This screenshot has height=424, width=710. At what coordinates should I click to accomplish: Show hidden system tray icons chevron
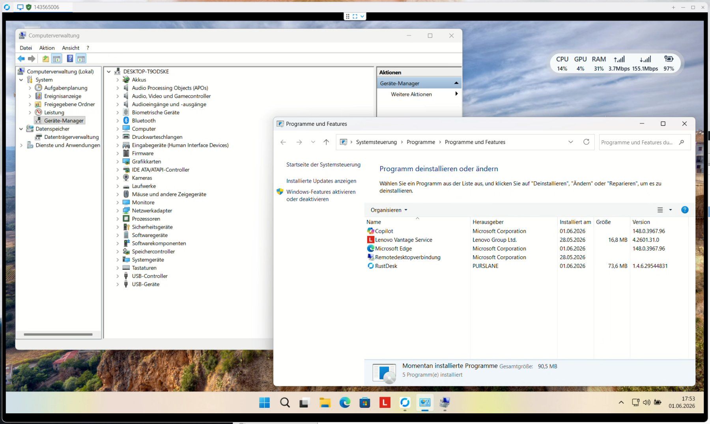tap(621, 402)
